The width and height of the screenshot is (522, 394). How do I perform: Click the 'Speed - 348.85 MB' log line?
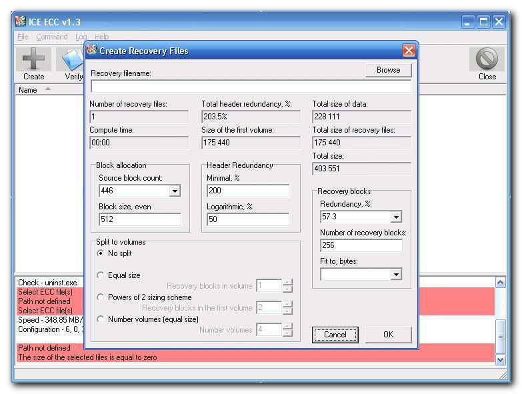coord(50,320)
